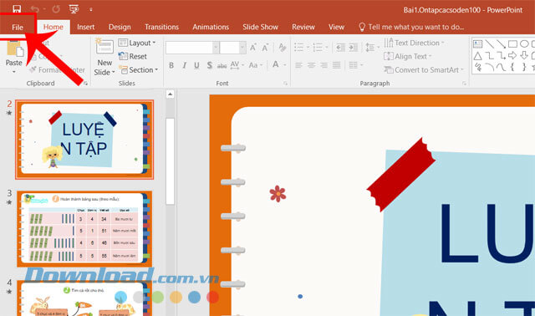
Task: Open the Columns options
Action: pyautogui.click(x=355, y=65)
